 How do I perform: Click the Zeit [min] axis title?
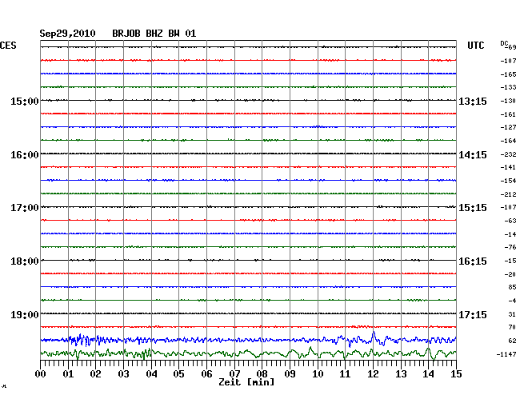click(x=246, y=382)
